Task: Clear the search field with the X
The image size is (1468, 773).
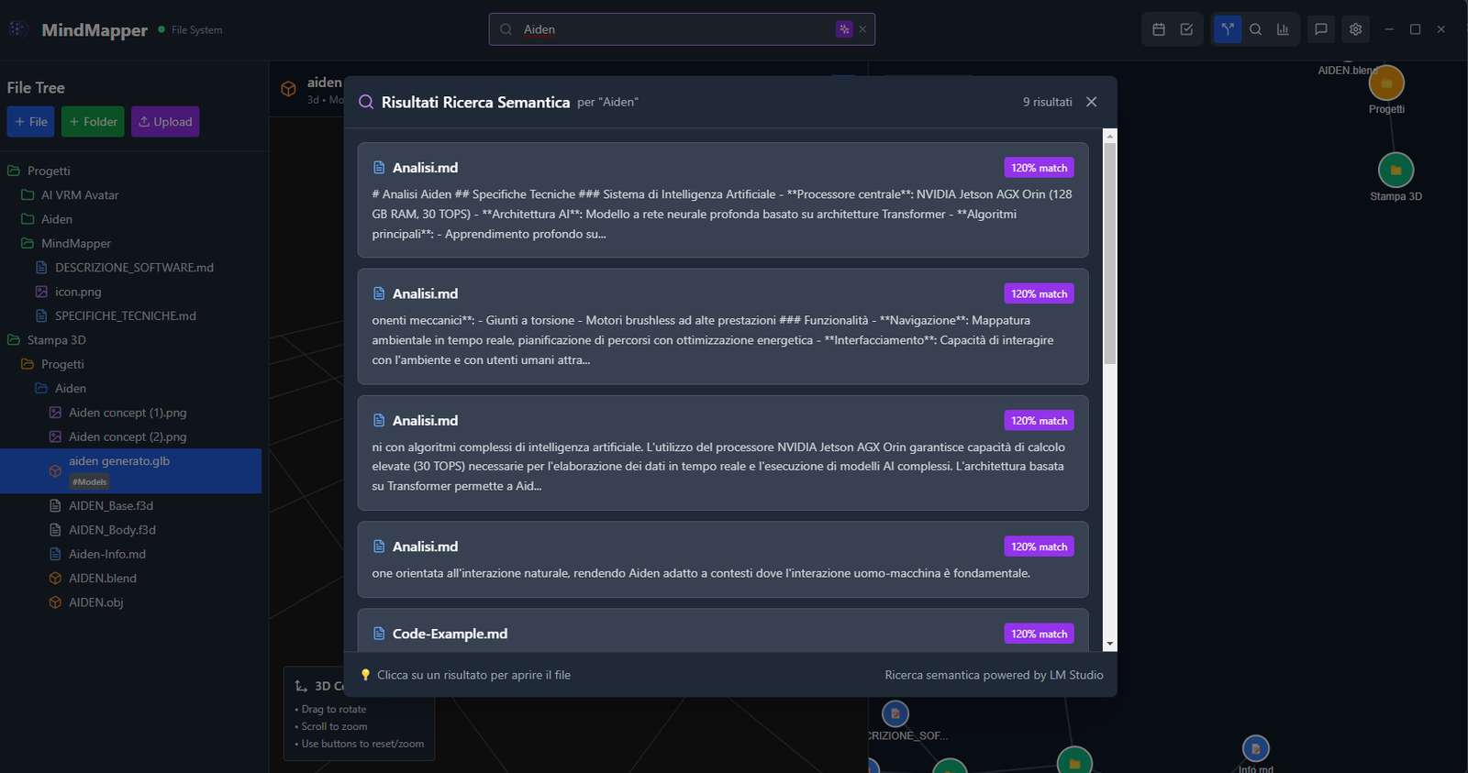Action: point(862,29)
